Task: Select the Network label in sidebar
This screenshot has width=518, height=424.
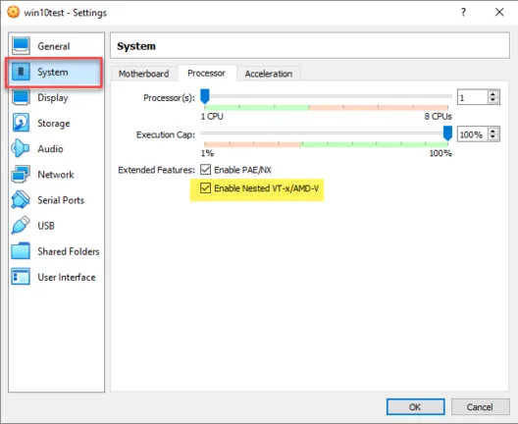Action: tap(56, 175)
